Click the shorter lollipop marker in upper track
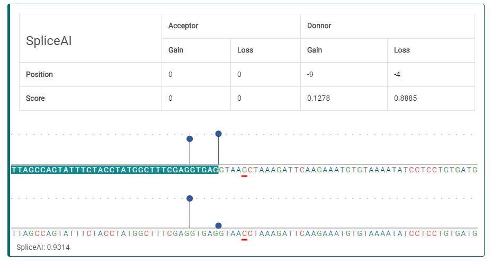The height and width of the screenshot is (262, 492). pyautogui.click(x=190, y=139)
